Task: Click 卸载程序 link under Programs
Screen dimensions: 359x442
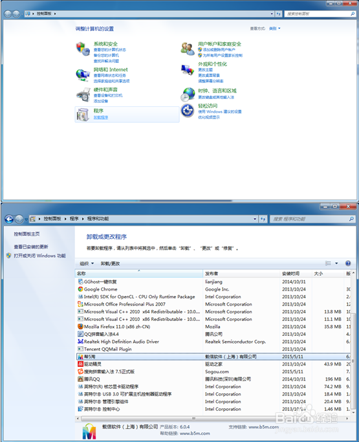Action: [101, 118]
